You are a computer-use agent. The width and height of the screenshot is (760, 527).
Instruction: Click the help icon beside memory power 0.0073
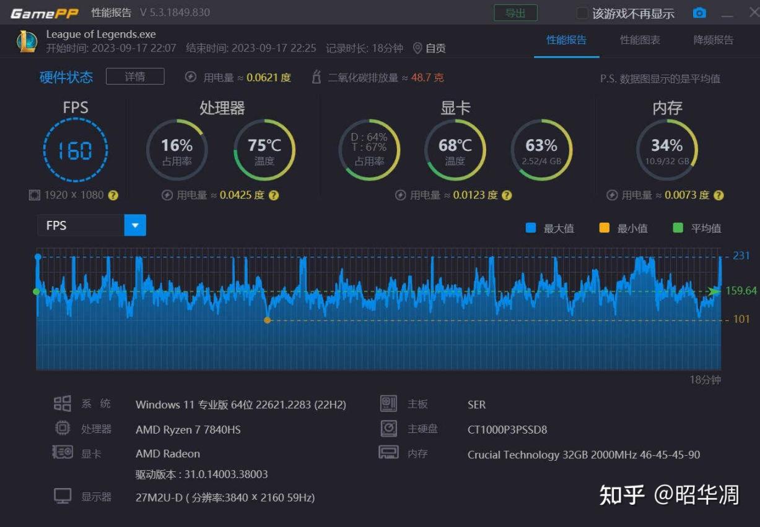[x=719, y=195]
